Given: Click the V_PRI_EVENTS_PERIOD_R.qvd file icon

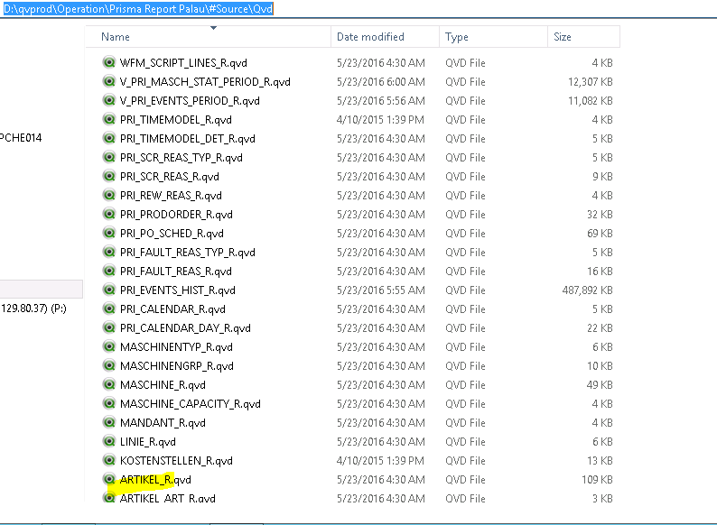Looking at the screenshot, I should (109, 100).
